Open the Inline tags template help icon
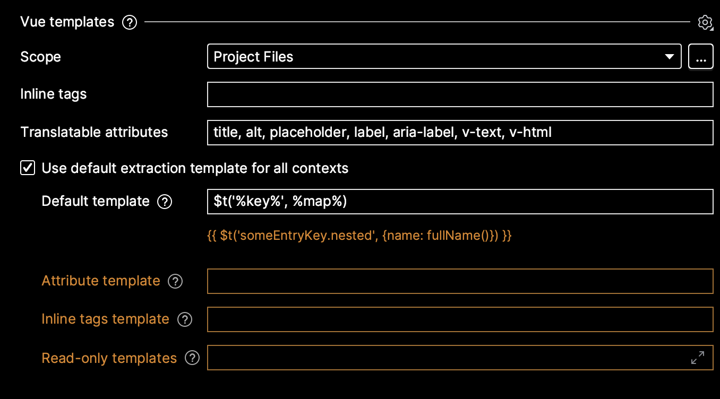 pos(184,319)
